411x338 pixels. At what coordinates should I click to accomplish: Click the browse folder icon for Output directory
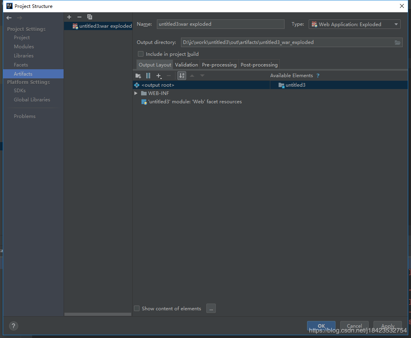398,42
